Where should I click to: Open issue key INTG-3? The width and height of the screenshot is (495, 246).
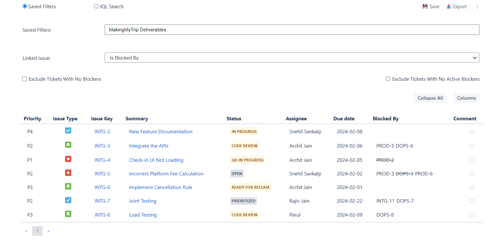102,146
